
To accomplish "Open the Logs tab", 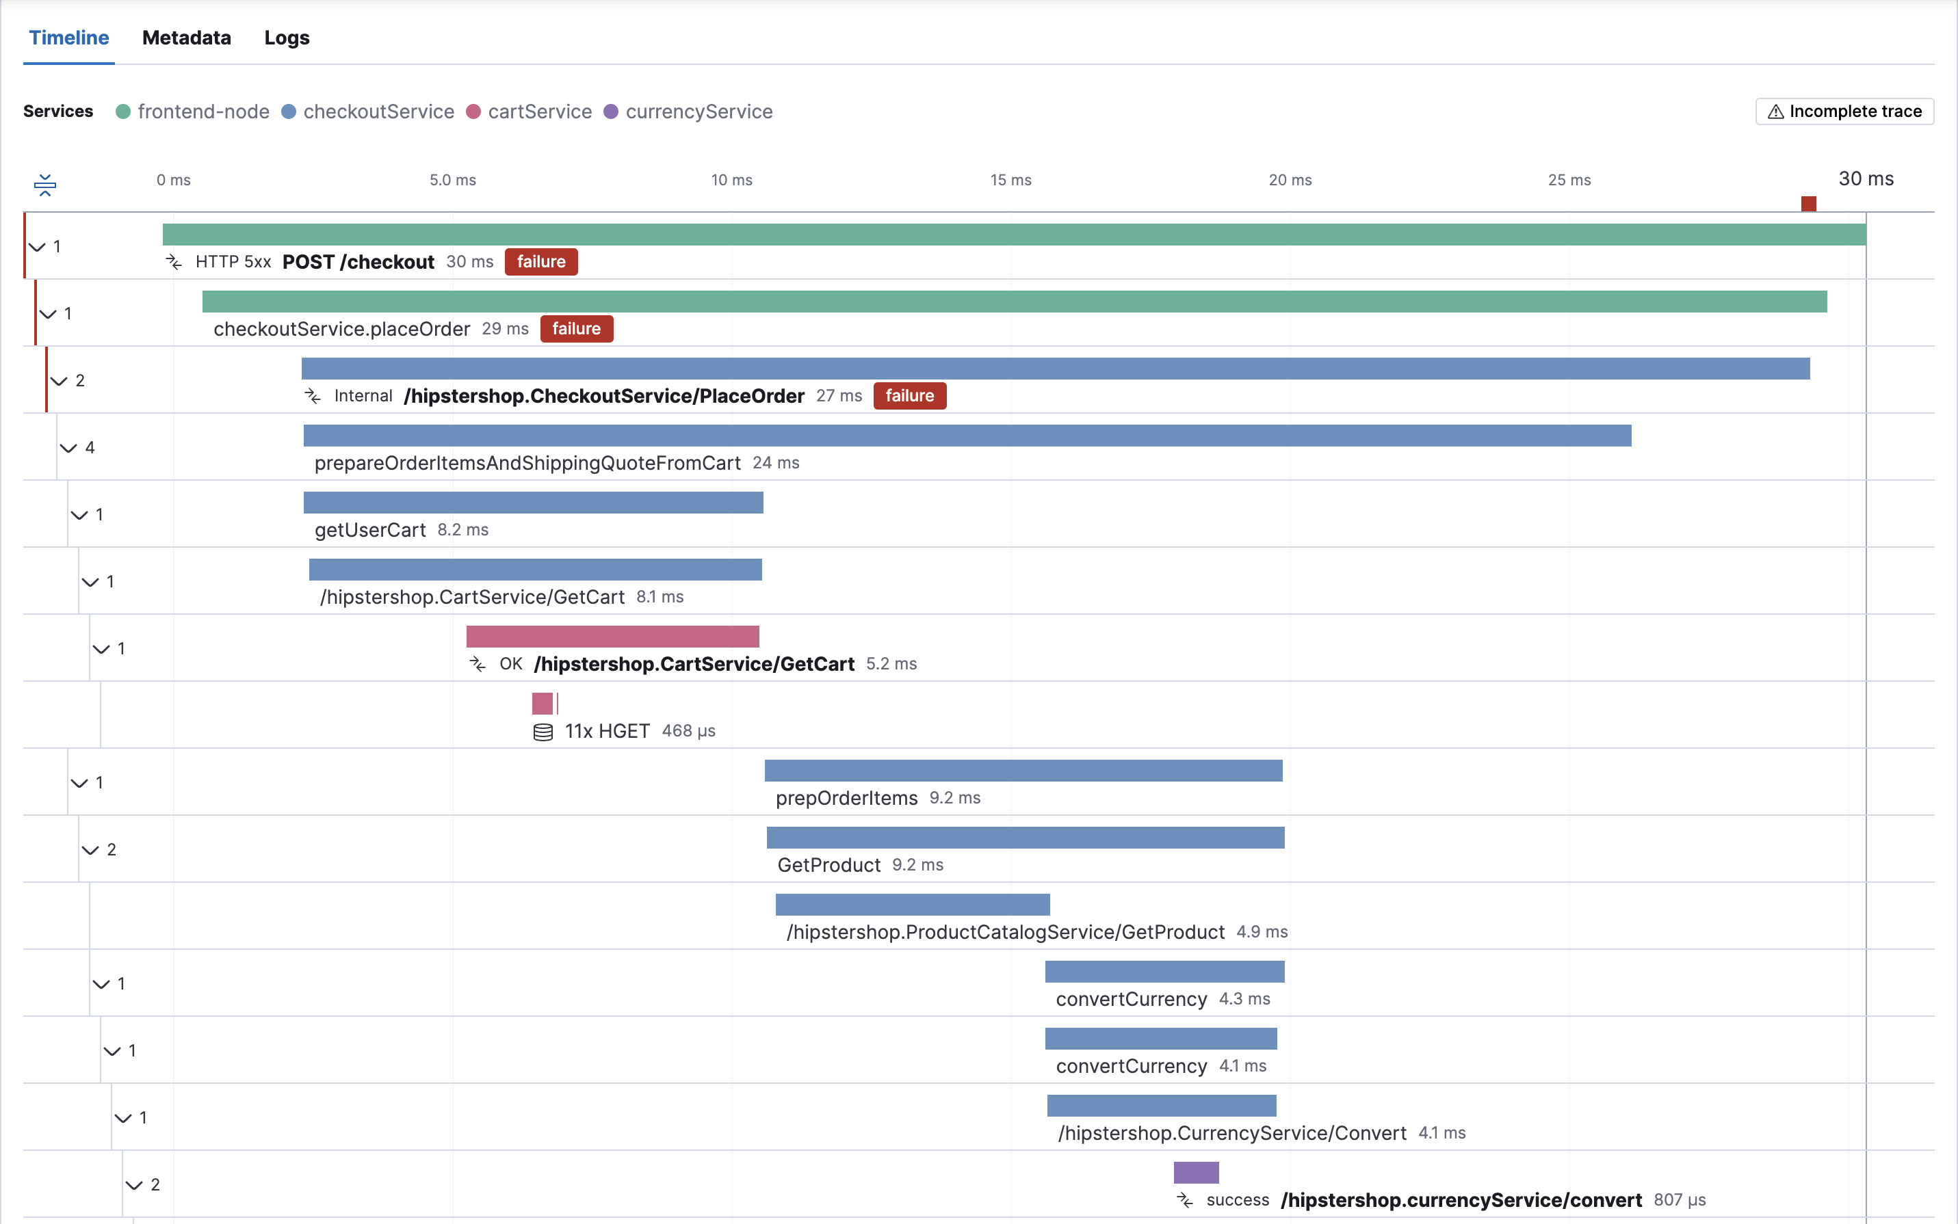I will pos(287,38).
